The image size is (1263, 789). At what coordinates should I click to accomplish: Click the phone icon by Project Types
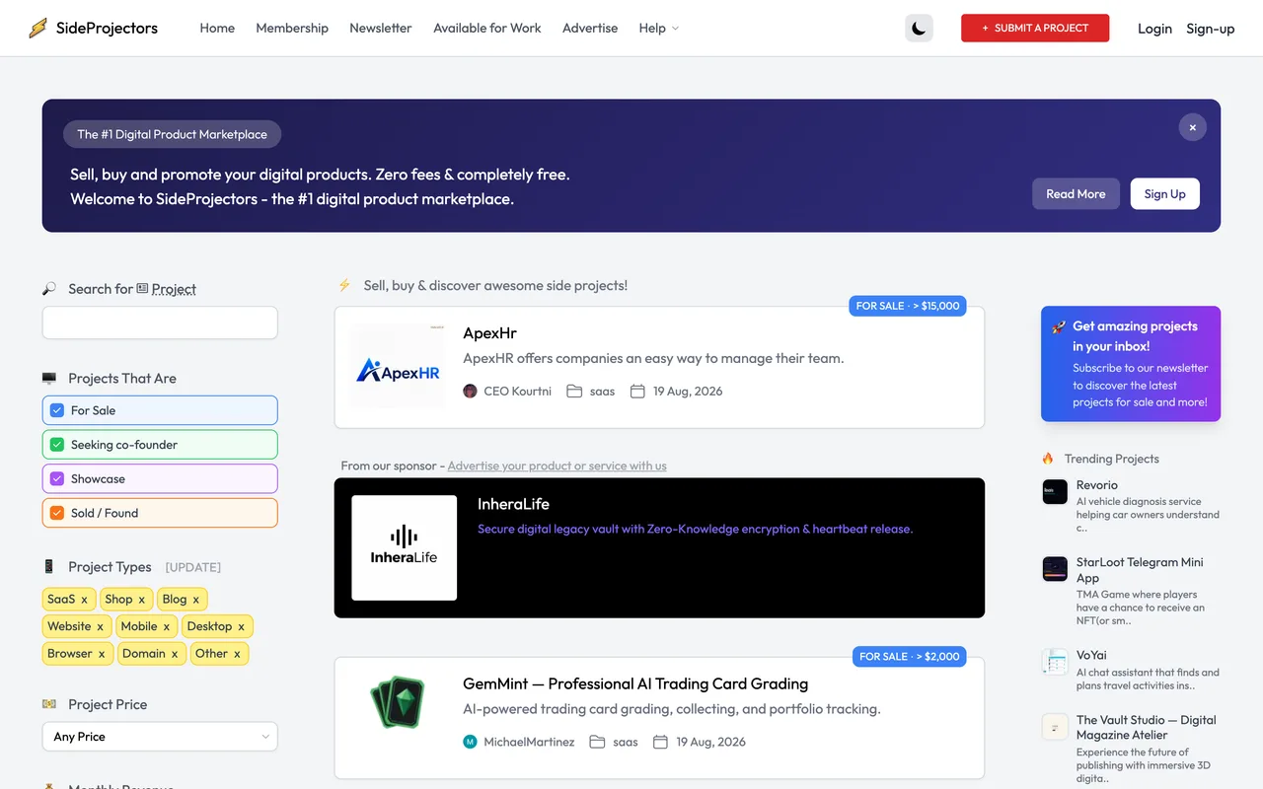pyautogui.click(x=49, y=567)
